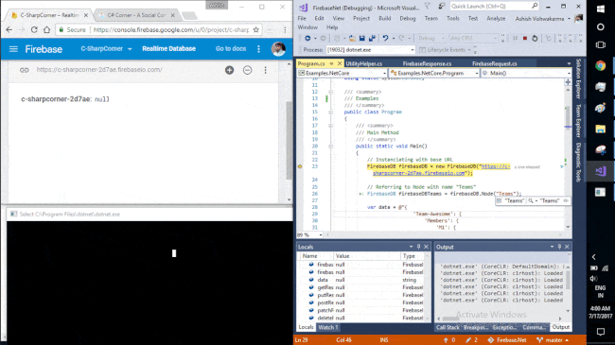The width and height of the screenshot is (615, 345).
Task: Open the Locals window options dropdown
Action: [411, 247]
